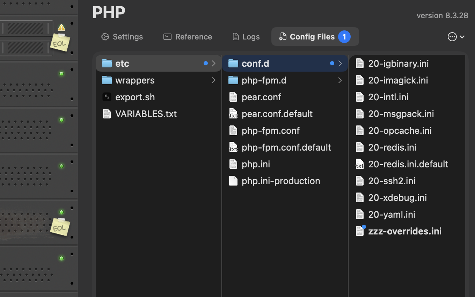Click the 20-xdebug.ini file icon
The width and height of the screenshot is (475, 297).
pyautogui.click(x=360, y=197)
